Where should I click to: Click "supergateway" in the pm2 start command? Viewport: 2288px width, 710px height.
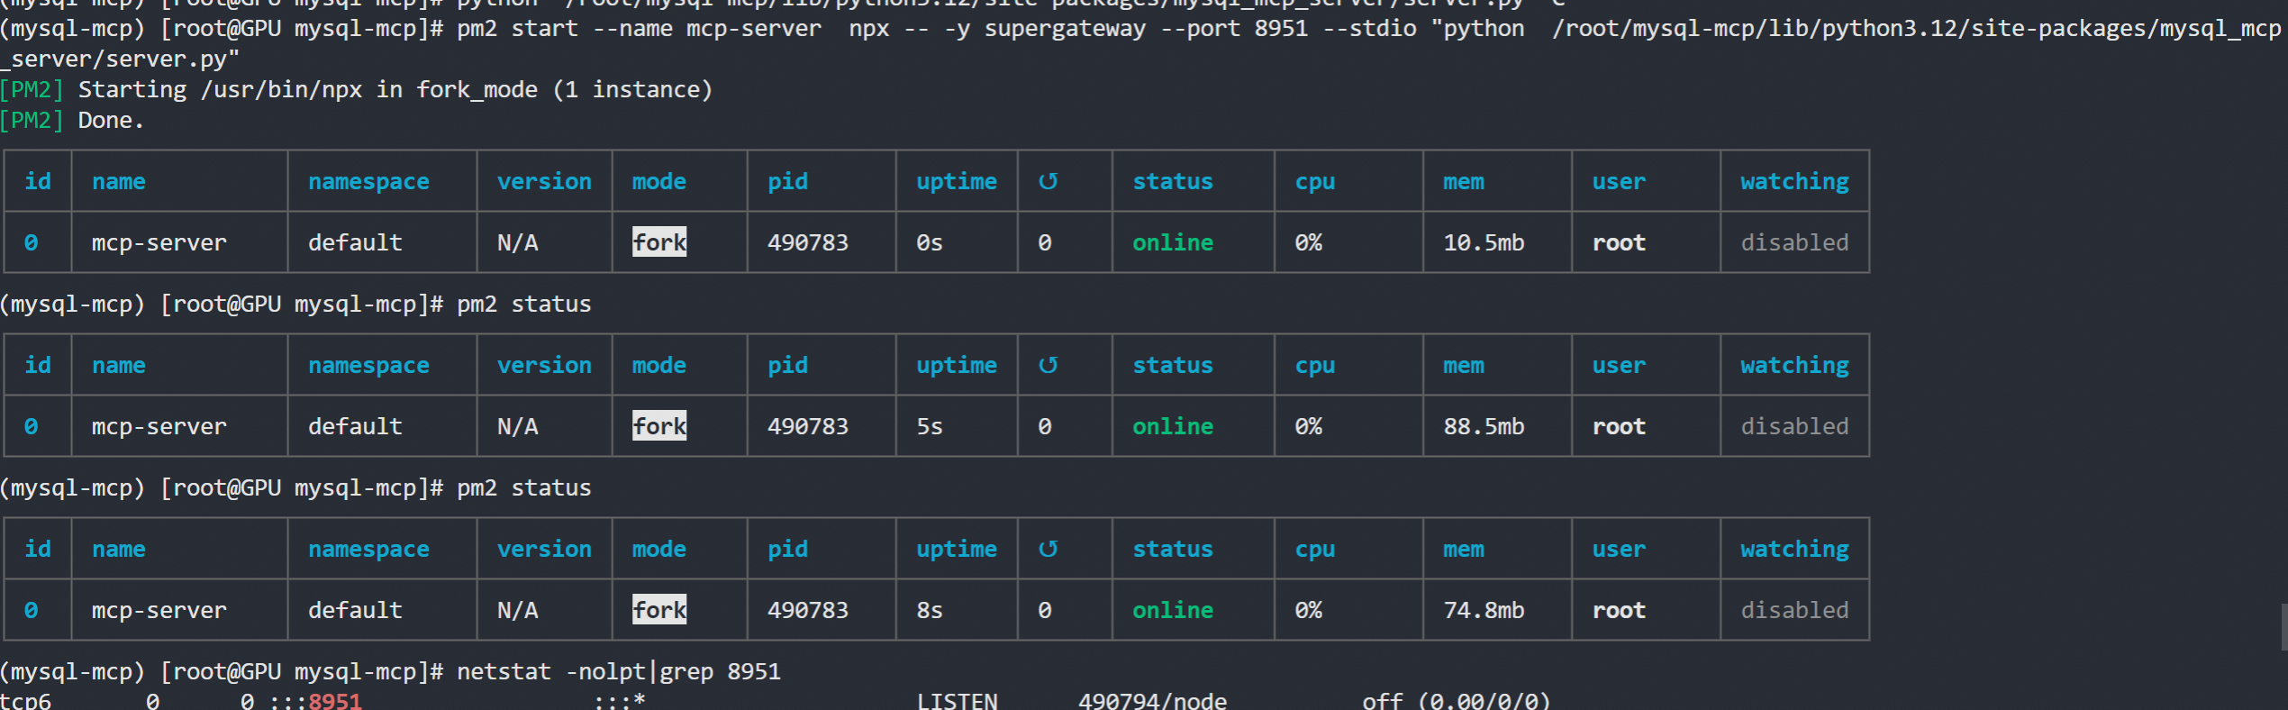point(1065,28)
